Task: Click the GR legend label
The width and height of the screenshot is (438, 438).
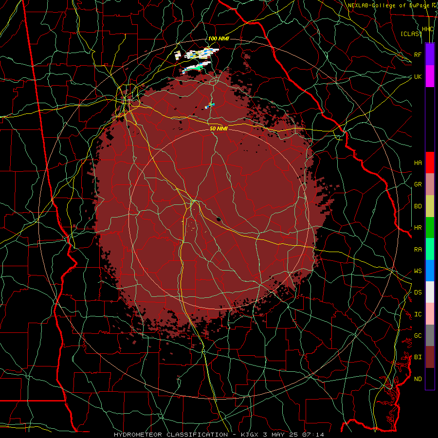Action: click(x=418, y=184)
